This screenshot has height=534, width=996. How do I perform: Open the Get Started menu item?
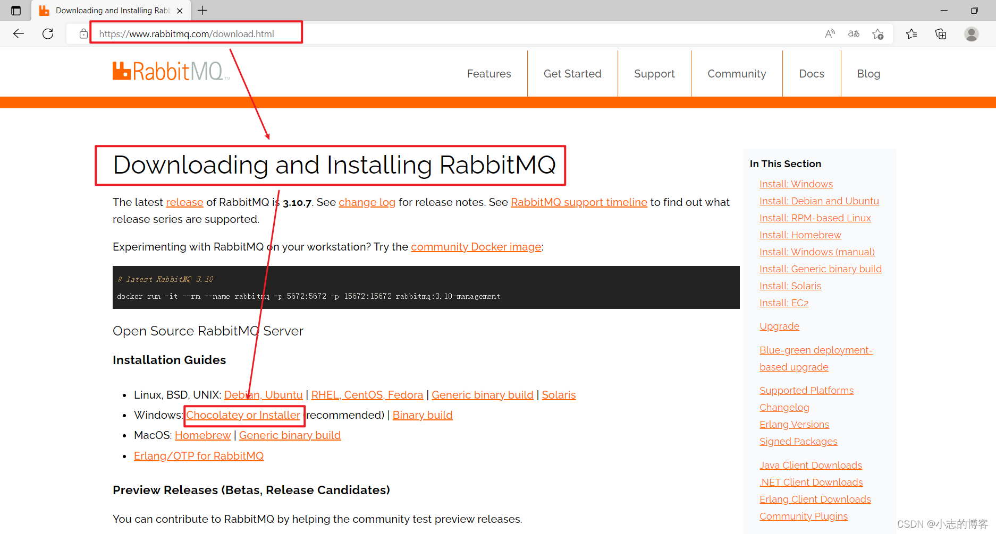click(572, 74)
